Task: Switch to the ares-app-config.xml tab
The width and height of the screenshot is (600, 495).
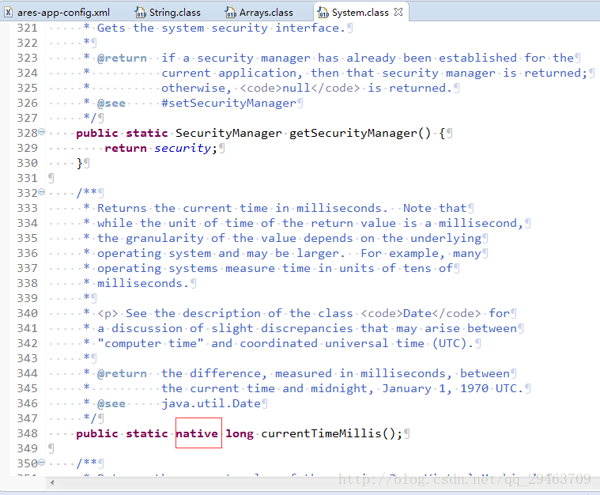Action: 63,13
